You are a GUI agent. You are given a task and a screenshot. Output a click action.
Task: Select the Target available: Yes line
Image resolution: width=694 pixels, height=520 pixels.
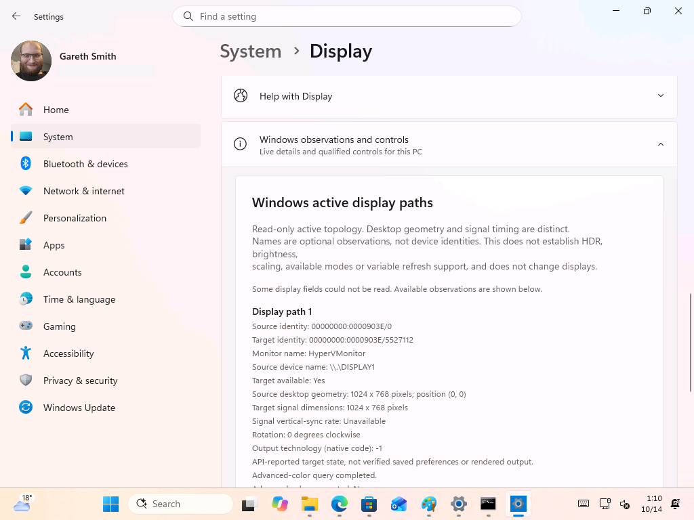pyautogui.click(x=288, y=381)
